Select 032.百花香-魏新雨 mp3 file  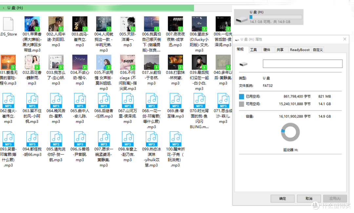click(32, 62)
